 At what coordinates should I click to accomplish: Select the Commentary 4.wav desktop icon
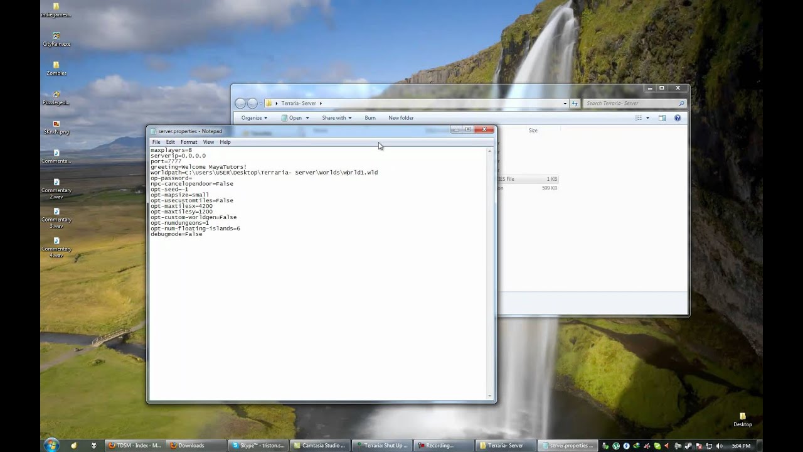coord(56,247)
